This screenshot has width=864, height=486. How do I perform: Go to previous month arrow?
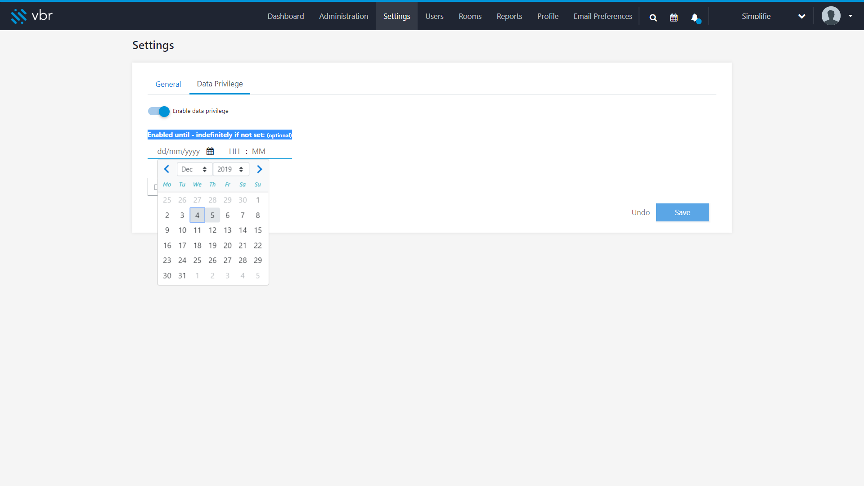point(166,169)
